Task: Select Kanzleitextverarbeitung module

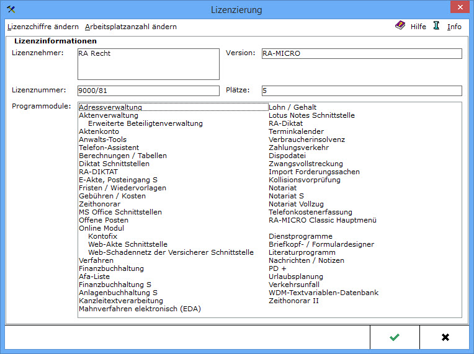Action: (121, 301)
